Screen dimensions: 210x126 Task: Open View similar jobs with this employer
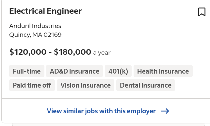coord(101,111)
